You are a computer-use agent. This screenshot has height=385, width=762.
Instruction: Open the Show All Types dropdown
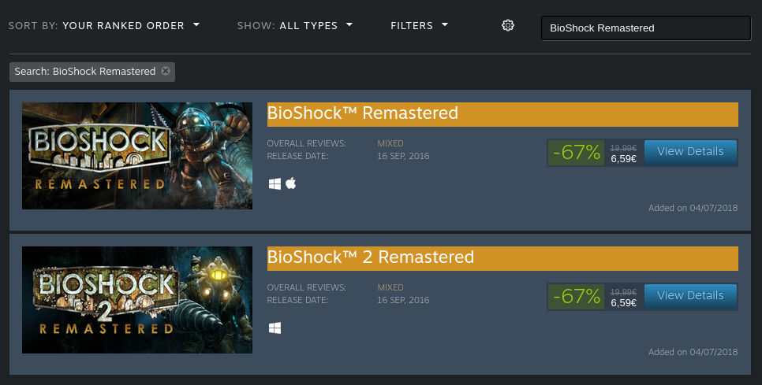[x=295, y=26]
